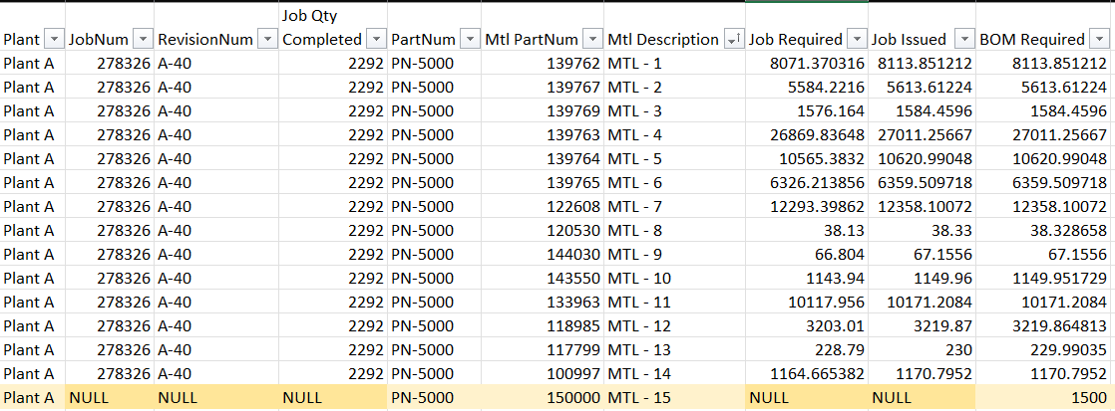Select BOM Required cell 1500
This screenshot has height=411, width=1115.
1044,398
